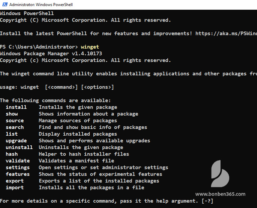Click 'Validates a manifest file' description

[x=77, y=161]
